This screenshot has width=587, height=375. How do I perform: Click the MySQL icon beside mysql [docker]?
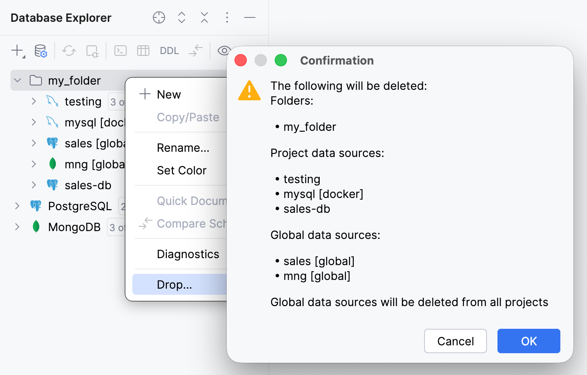click(x=52, y=122)
